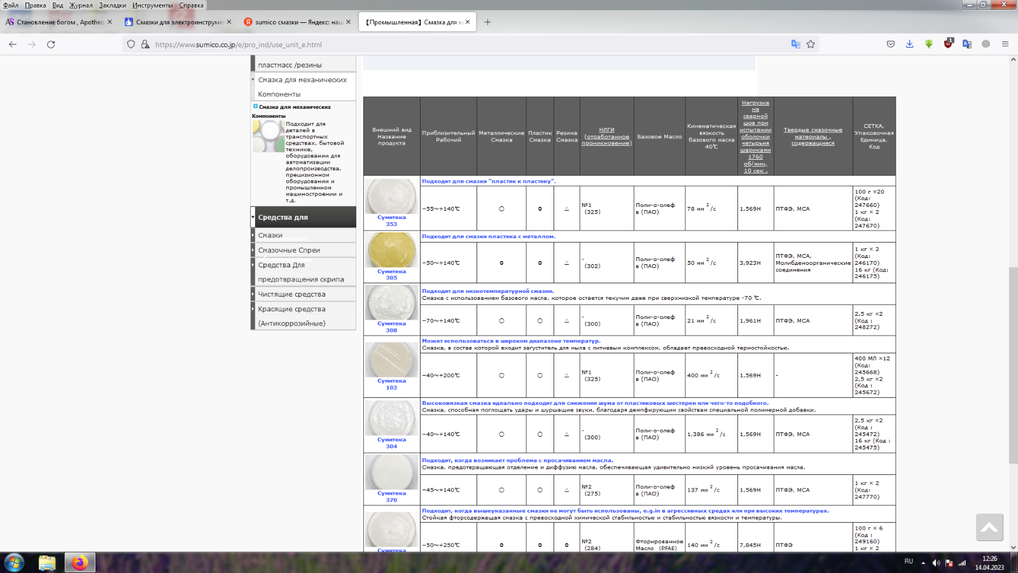
Task: Open the Закладки menu
Action: (113, 5)
